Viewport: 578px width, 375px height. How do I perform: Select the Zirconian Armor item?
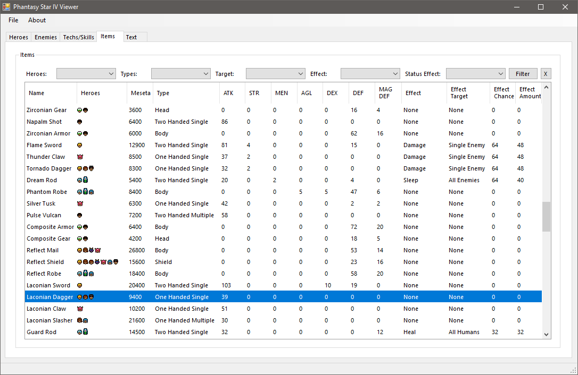[x=283, y=133]
